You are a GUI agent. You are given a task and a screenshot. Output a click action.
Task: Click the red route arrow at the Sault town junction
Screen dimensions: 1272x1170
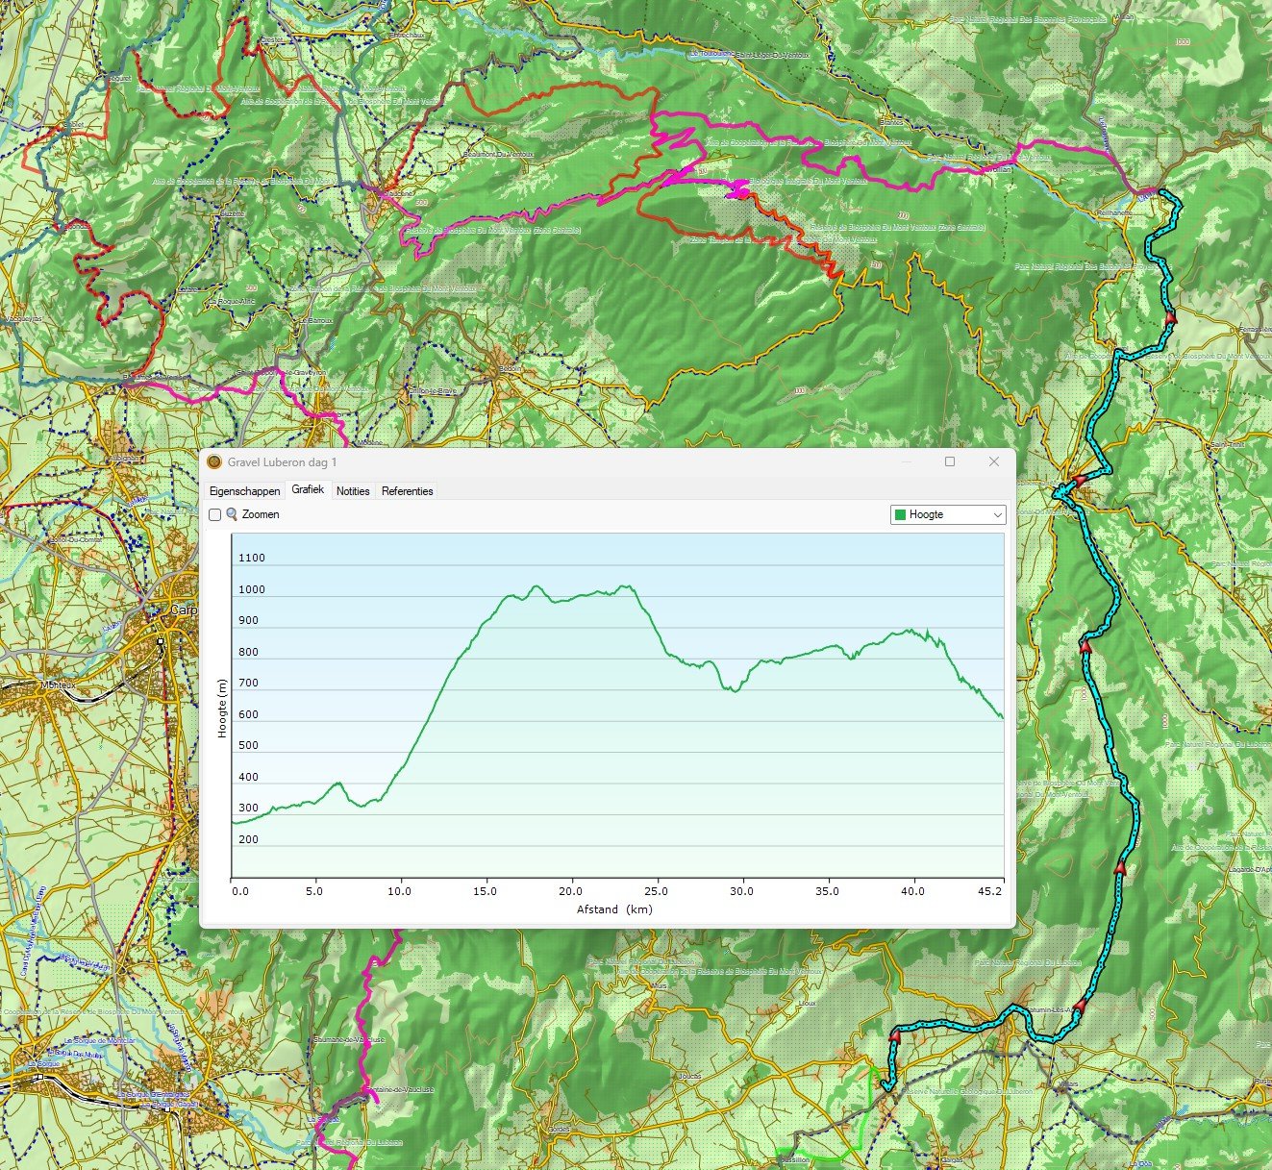coord(1079,480)
